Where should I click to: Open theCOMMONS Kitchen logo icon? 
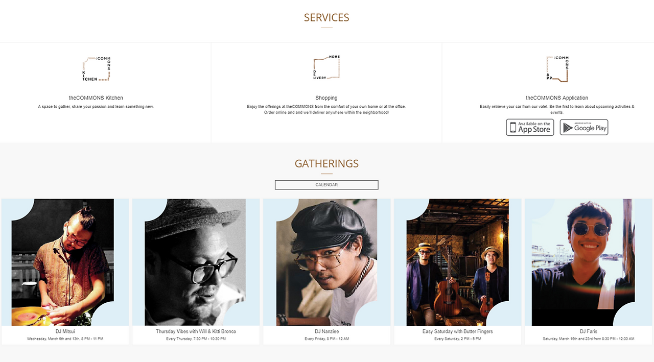pos(96,69)
